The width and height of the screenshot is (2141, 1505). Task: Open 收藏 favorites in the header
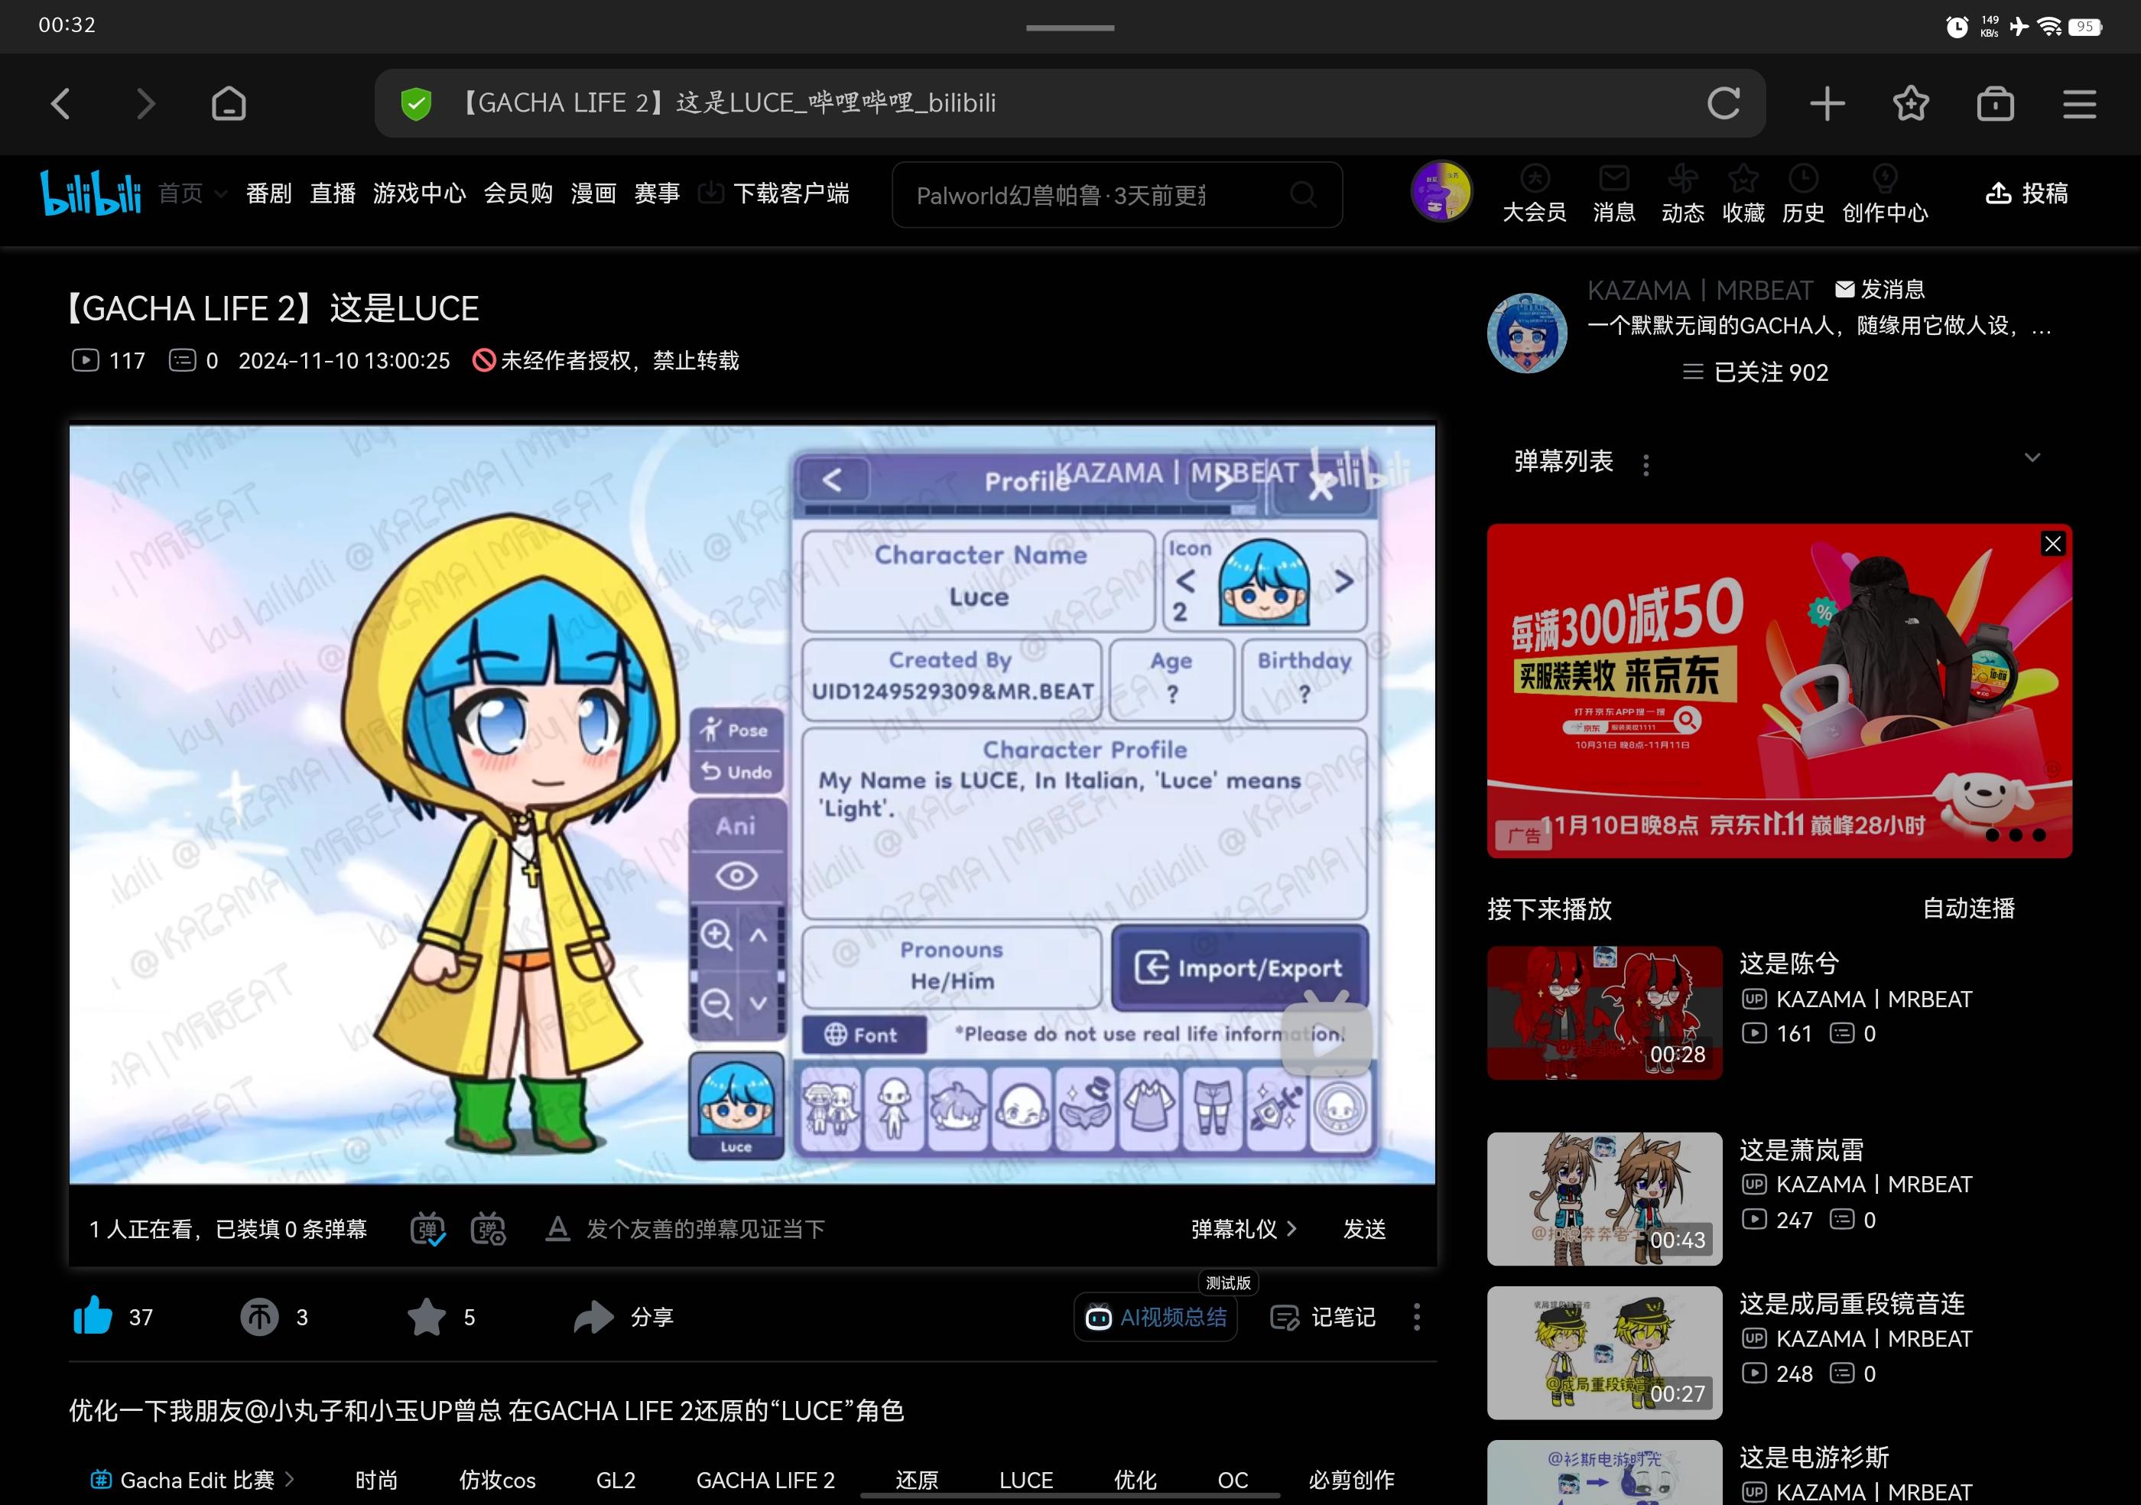[x=1743, y=194]
